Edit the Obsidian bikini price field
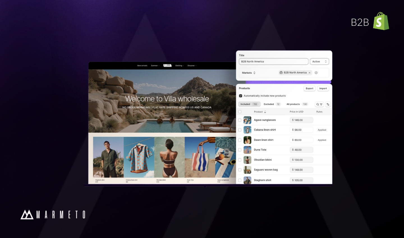404x238 pixels. (x=301, y=160)
